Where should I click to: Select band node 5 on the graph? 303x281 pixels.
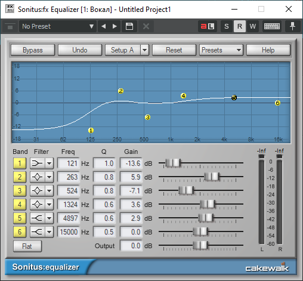(x=234, y=98)
